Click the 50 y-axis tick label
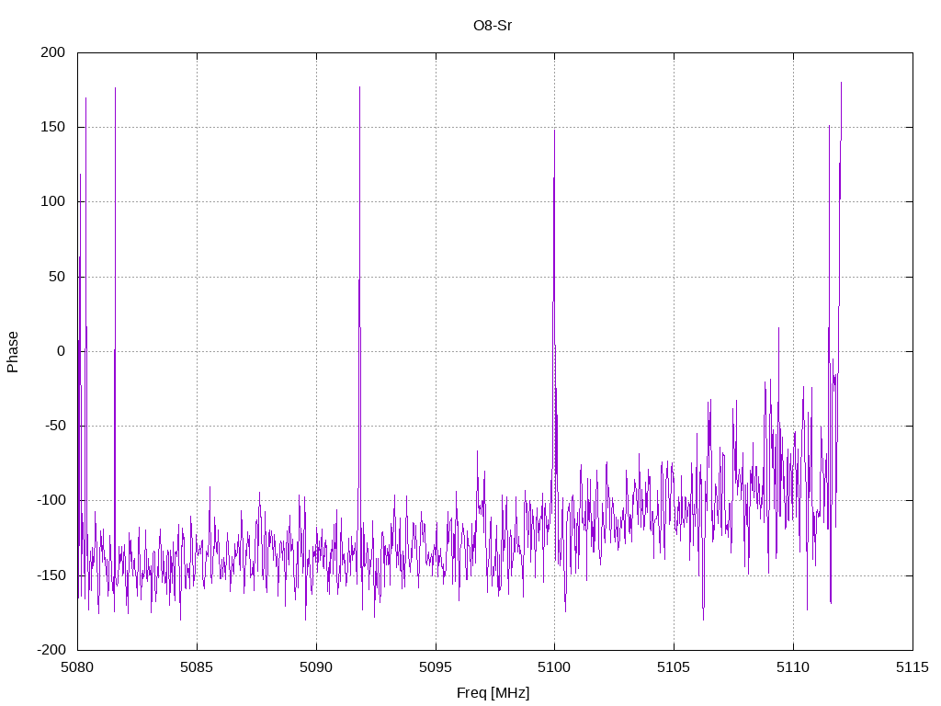941x706 pixels. (x=57, y=276)
